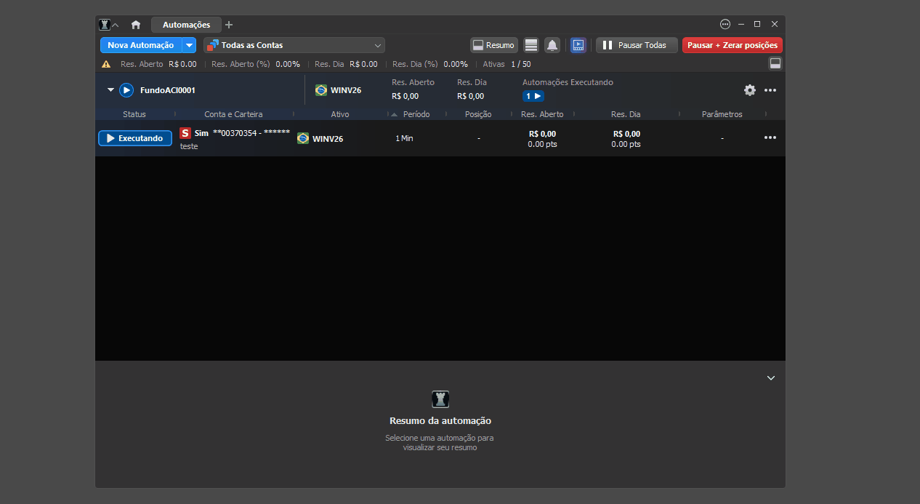Sort by the Ativo column header
This screenshot has width=920, height=504.
[340, 114]
